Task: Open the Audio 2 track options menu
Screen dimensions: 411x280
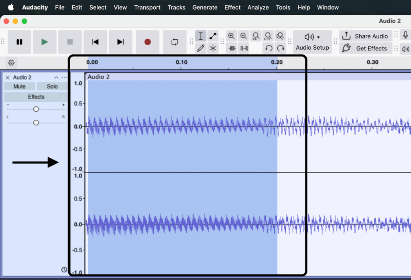Action: point(64,78)
